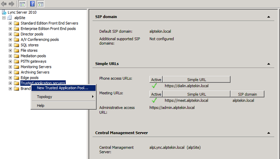Select Help in the context menu
Screen dimensions: 280x159
tap(64, 106)
